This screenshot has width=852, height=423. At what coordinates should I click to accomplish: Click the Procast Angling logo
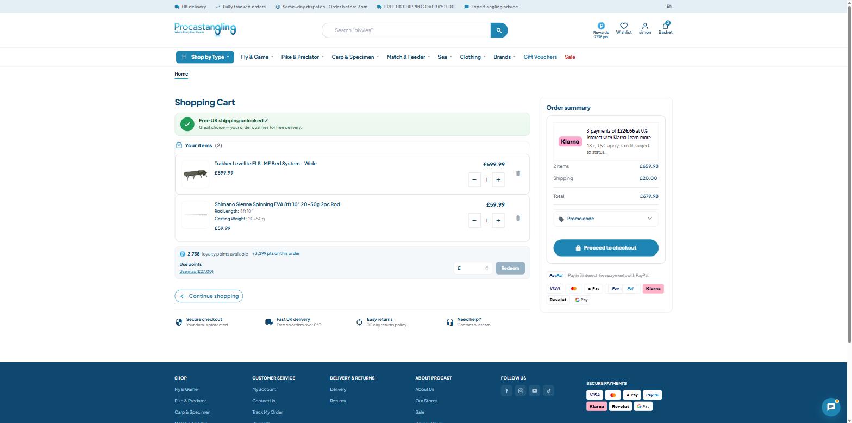pyautogui.click(x=205, y=29)
